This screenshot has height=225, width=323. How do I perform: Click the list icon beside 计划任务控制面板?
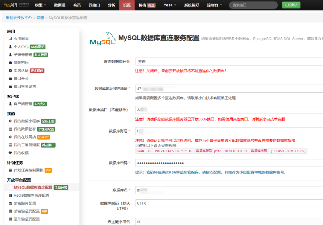click(10, 170)
